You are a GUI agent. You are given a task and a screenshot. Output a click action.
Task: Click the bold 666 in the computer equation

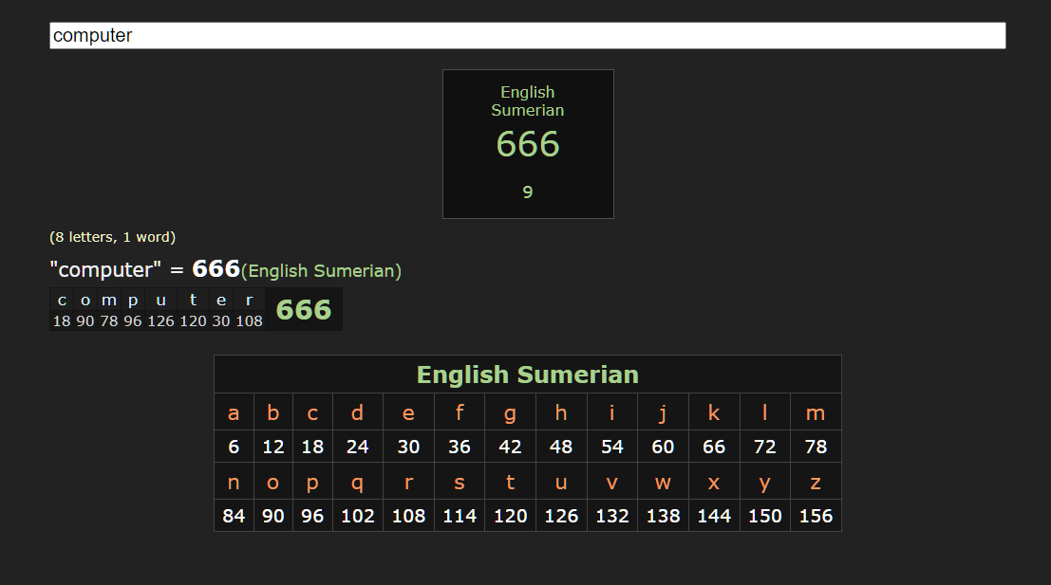click(x=216, y=269)
